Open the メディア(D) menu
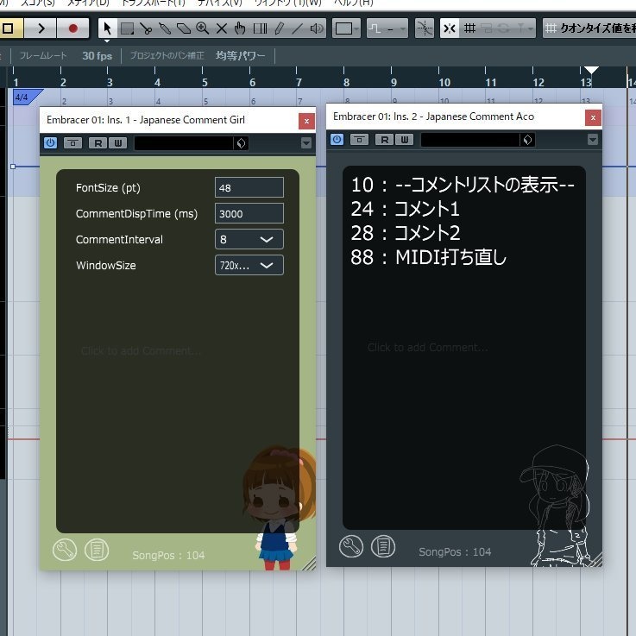Image resolution: width=636 pixels, height=636 pixels. point(88,3)
